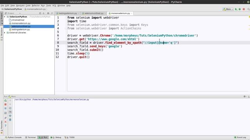This screenshot has height=140, width=250.
Task: Open the Refactor menu
Action: 36,5
